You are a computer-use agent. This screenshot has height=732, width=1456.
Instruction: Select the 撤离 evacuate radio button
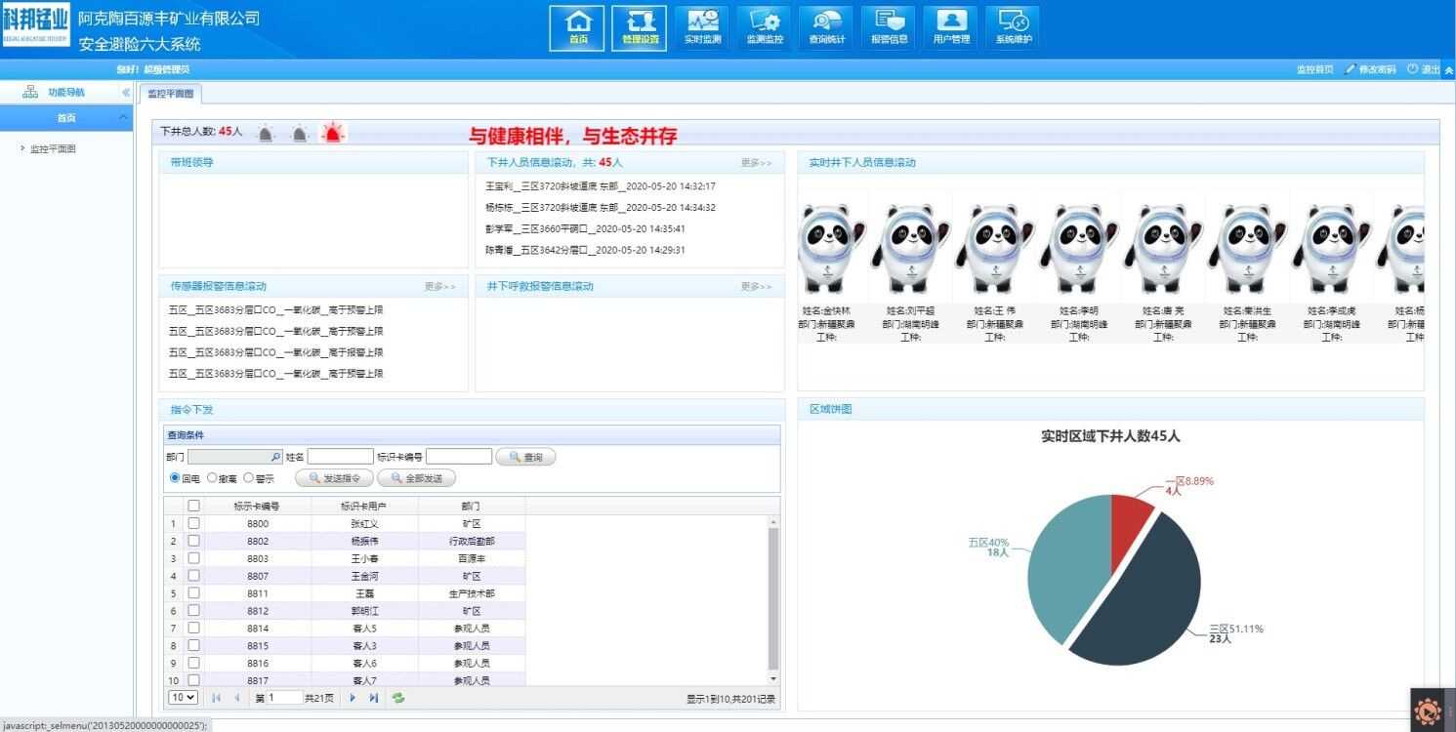coord(212,478)
